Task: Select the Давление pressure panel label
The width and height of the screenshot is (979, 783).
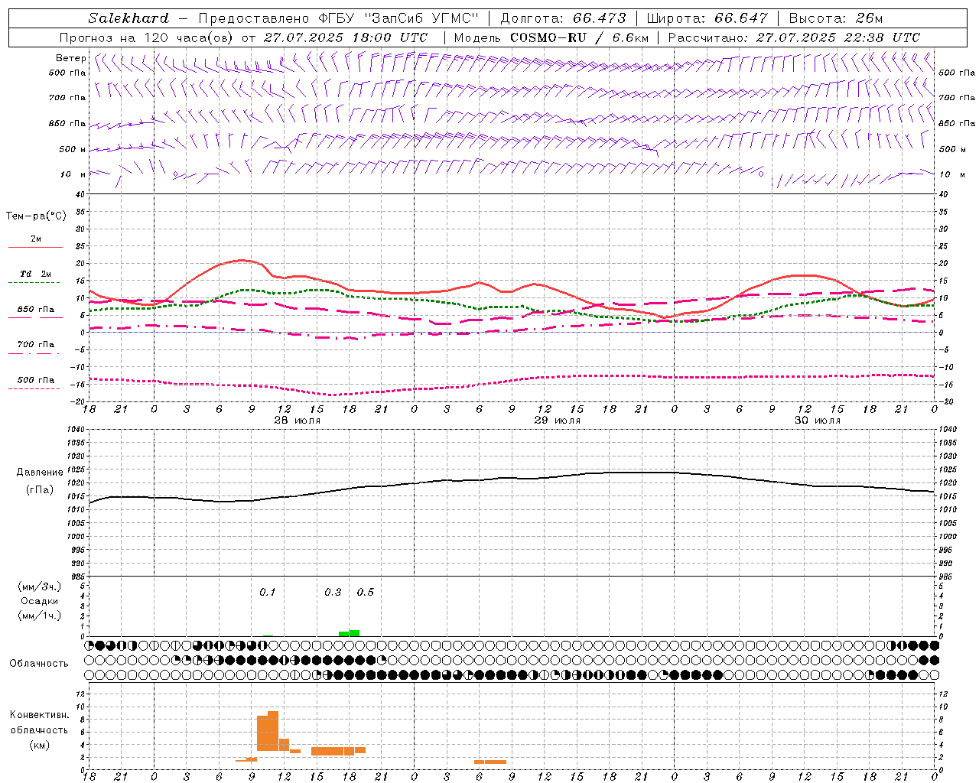Action: point(40,473)
